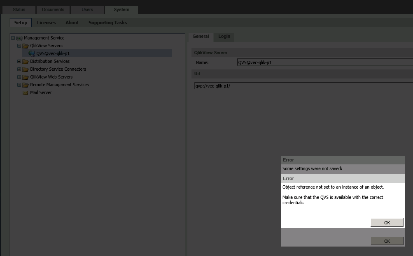Collapse the Management Service tree node
Viewport: 413px width, 256px height.
pyautogui.click(x=13, y=38)
